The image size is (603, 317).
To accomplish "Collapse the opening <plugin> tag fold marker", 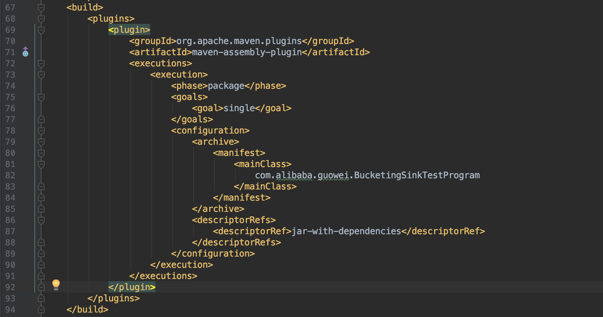I will pyautogui.click(x=41, y=30).
